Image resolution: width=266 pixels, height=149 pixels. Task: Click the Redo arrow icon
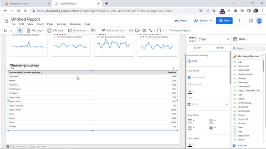click(11, 31)
